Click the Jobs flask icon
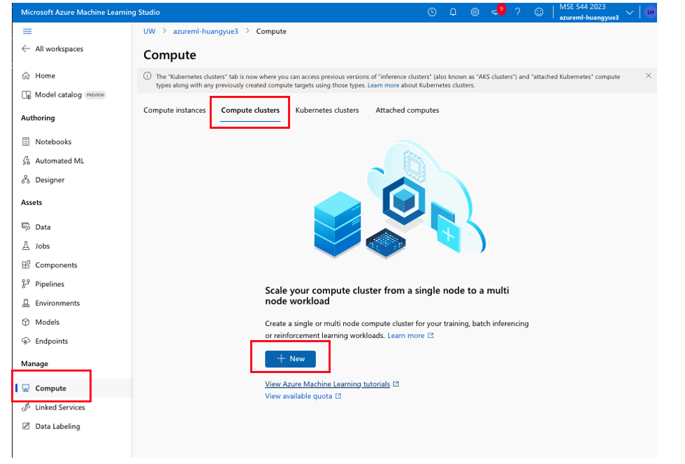This screenshot has width=685, height=464. [x=27, y=246]
